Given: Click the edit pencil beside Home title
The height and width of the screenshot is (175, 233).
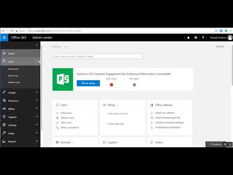Looking at the screenshot, I should click(66, 47).
